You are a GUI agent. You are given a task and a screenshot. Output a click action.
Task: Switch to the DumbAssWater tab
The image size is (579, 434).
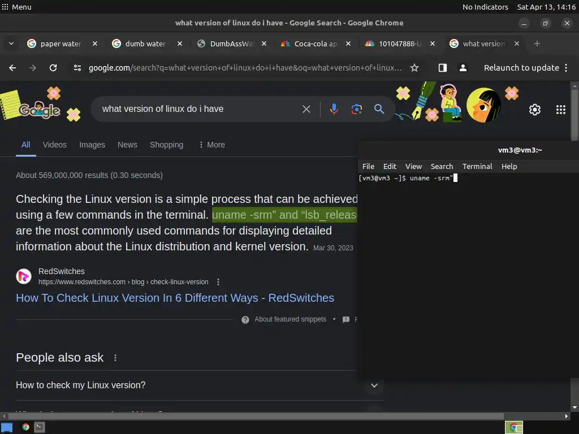pyautogui.click(x=230, y=44)
